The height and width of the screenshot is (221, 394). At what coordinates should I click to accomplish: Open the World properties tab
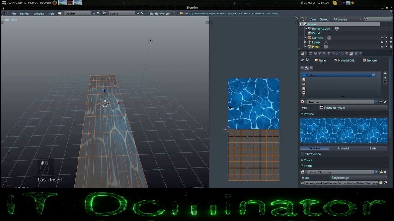pyautogui.click(x=324, y=53)
